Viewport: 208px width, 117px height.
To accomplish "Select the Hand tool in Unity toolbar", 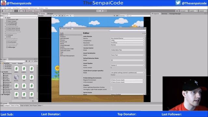I will tap(2, 11).
